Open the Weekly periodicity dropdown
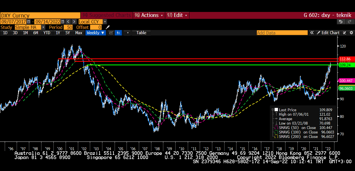 [95, 33]
